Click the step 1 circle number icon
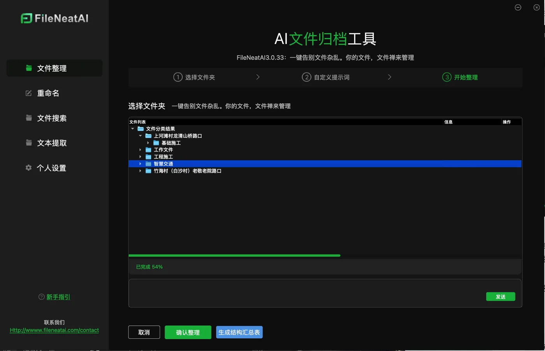545x351 pixels. point(178,77)
